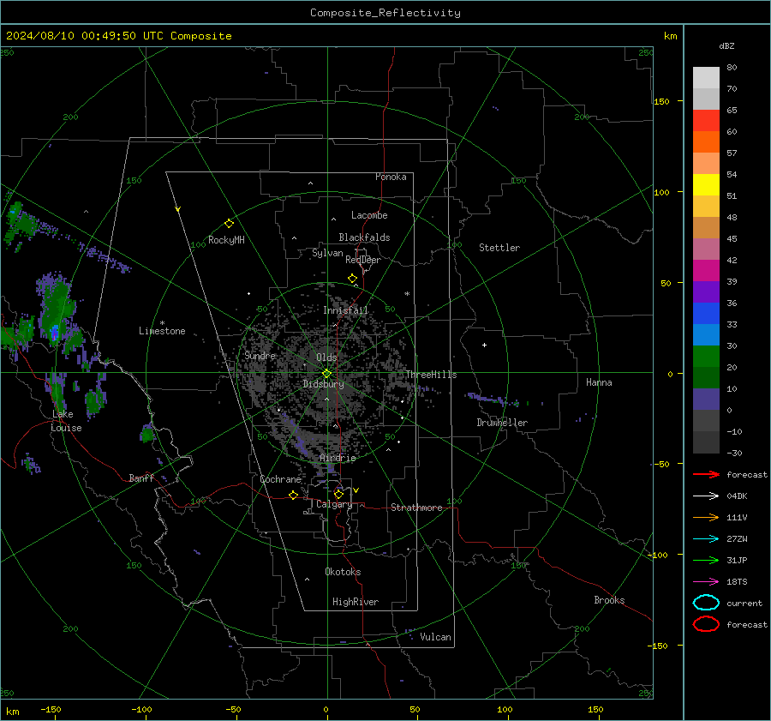The image size is (771, 721).
Task: Click the Vulcan label
Action: pos(435,637)
